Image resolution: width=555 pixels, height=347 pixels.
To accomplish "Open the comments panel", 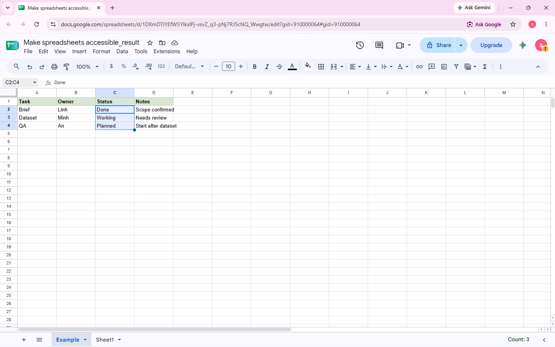I will coord(379,45).
